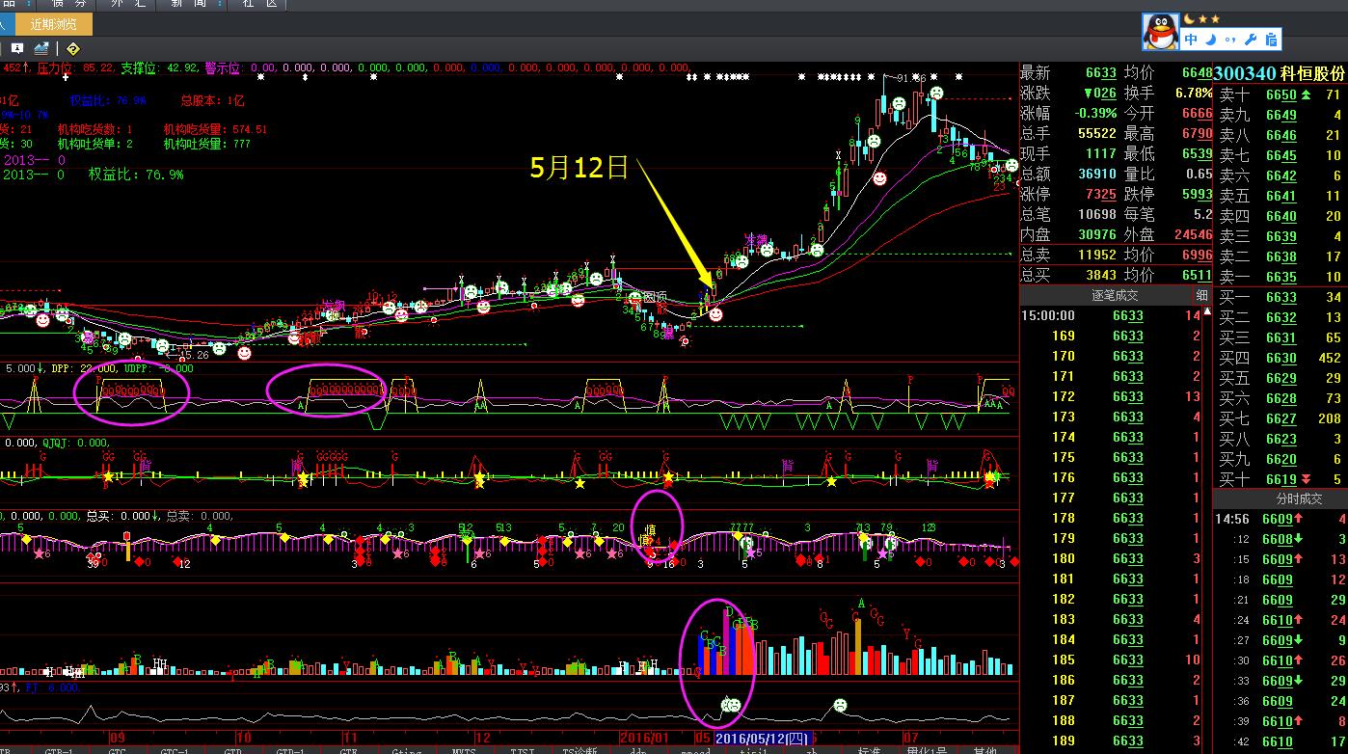Click the notebook icon in input bar
Screen dimensions: 1348x754
tap(1271, 40)
